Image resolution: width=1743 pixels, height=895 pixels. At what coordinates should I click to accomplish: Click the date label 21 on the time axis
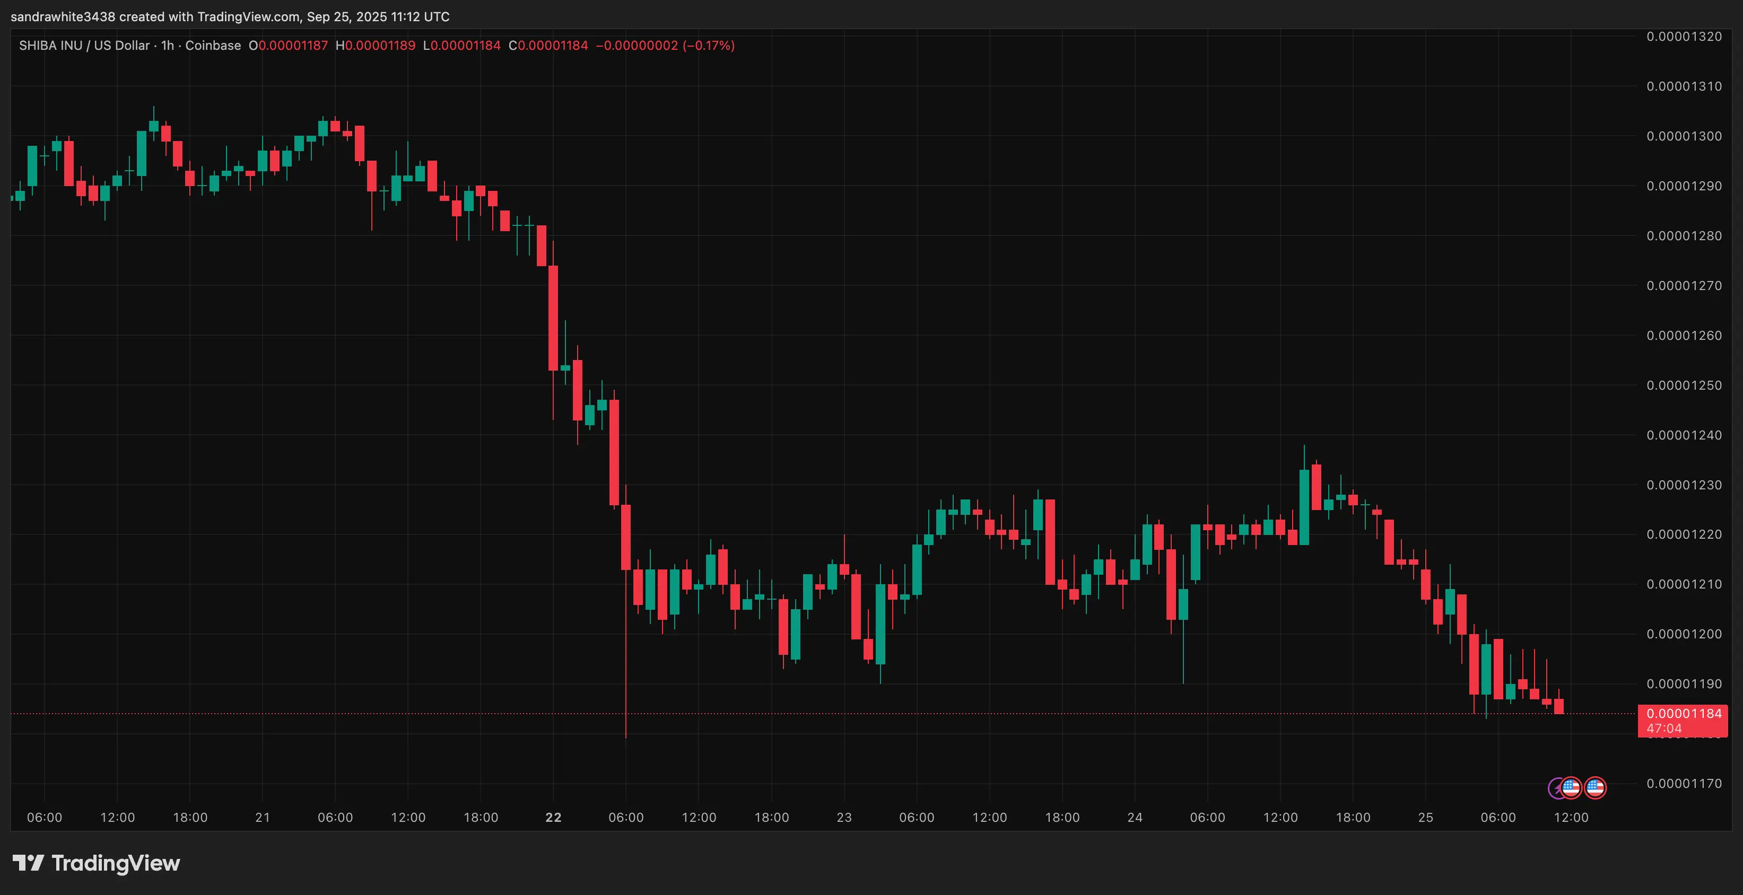tap(263, 817)
